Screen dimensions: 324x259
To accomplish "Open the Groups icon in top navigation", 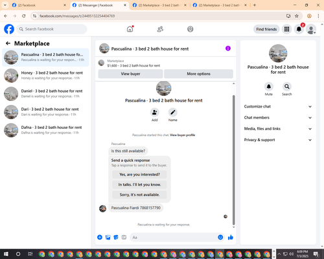I will point(191,29).
